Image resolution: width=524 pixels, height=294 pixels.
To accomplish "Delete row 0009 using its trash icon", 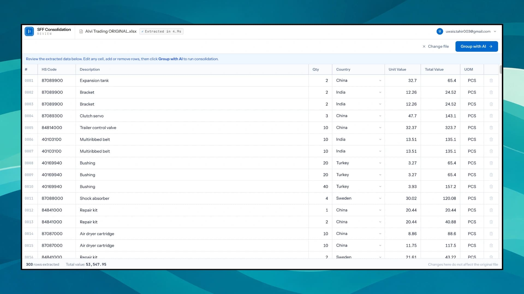I will point(491,175).
